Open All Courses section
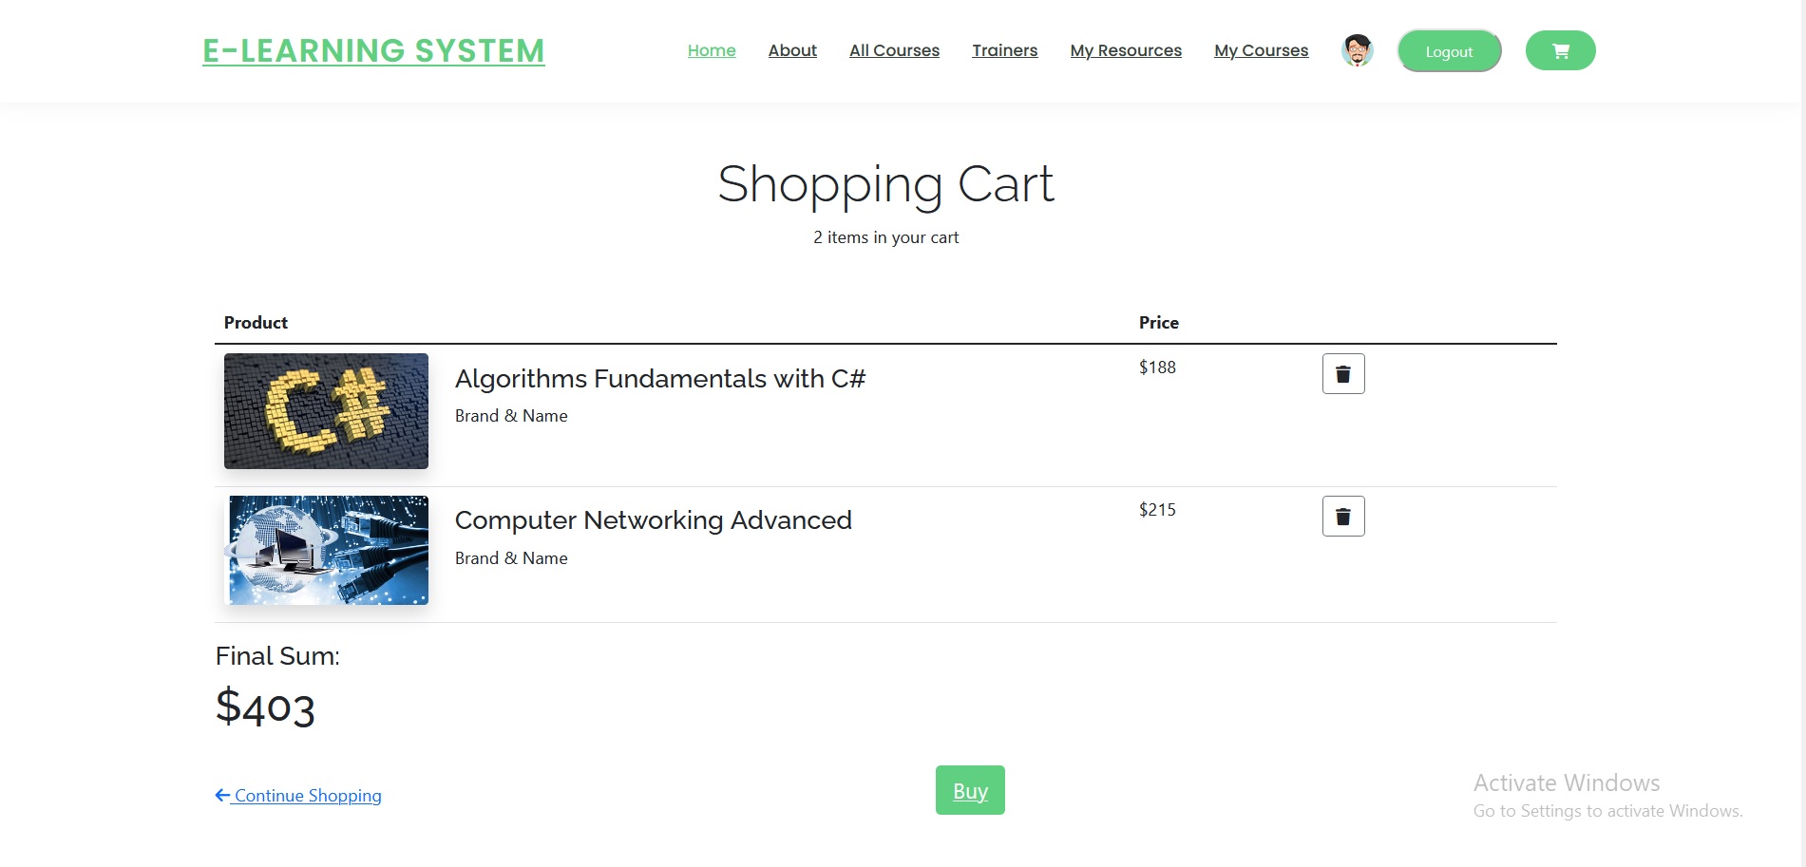1806x867 pixels. coord(893,50)
